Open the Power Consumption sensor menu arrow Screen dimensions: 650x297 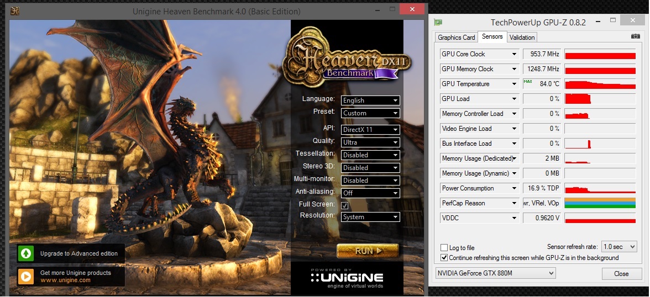[515, 188]
